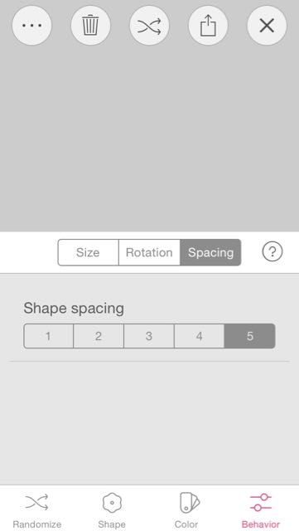The width and height of the screenshot is (299, 531).
Task: Open the Color swatches tab
Action: 186,511
